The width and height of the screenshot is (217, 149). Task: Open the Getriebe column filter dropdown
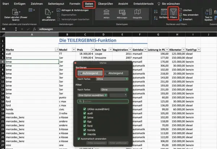pos(145,50)
